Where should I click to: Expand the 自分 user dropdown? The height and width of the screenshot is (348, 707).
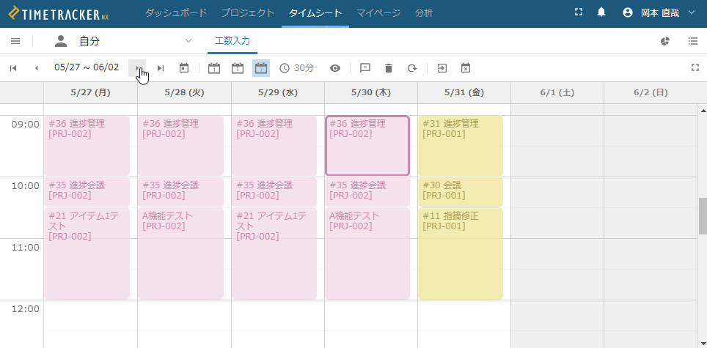click(x=188, y=41)
